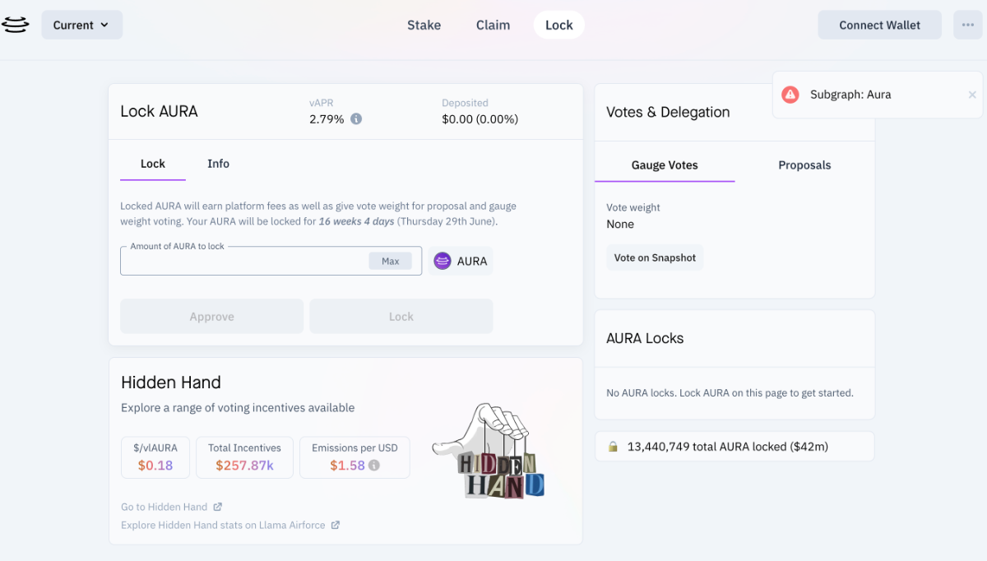Click the Hidden Hand puppet image
987x561 pixels.
pyautogui.click(x=489, y=451)
